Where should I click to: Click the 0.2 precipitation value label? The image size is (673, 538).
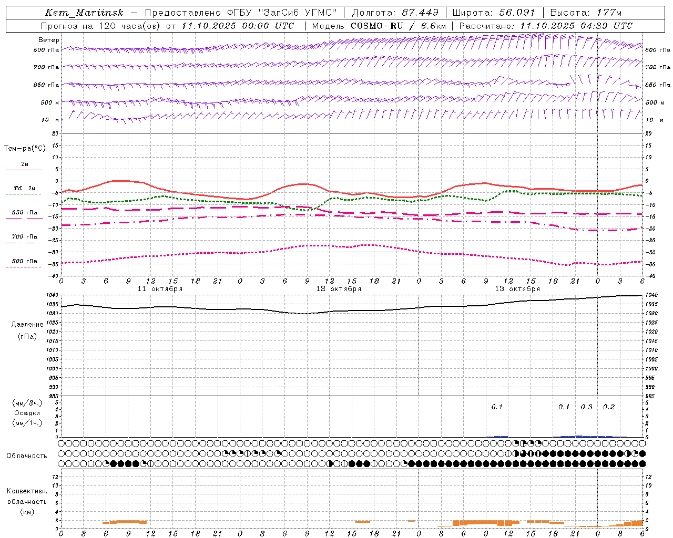pos(609,407)
